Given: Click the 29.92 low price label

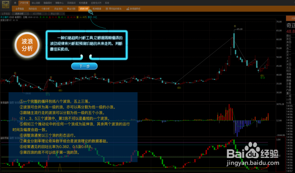Looking at the screenshot, I should pos(28,93).
